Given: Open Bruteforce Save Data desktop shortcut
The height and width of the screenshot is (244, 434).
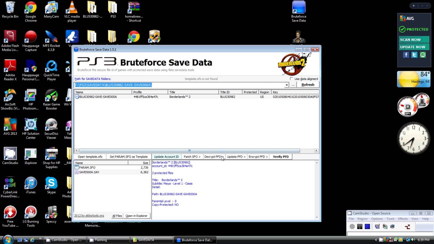Looking at the screenshot, I should (299, 12).
